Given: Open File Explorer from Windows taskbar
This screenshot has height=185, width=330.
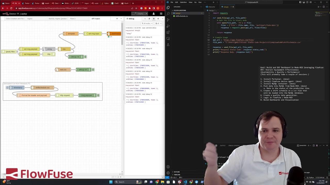Looking at the screenshot, I should click(x=162, y=182).
